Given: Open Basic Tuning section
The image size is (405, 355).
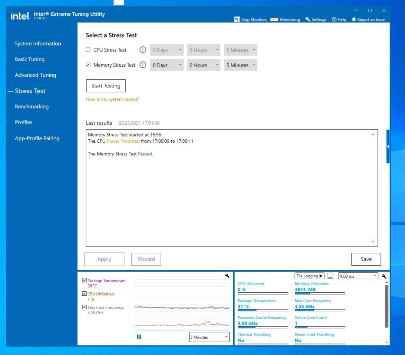Looking at the screenshot, I should tap(30, 59).
